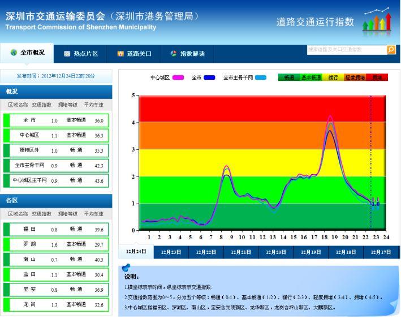Select the 原特区外 overview row
The width and height of the screenshot is (401, 319).
click(56, 150)
